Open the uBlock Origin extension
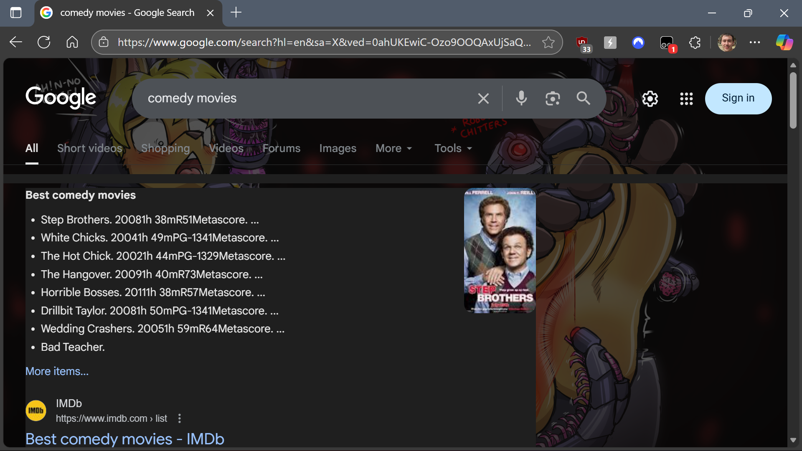This screenshot has height=451, width=802. [x=583, y=43]
